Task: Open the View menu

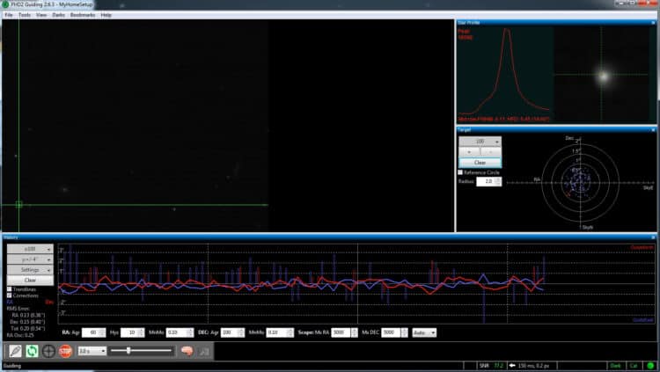Action: pos(41,15)
